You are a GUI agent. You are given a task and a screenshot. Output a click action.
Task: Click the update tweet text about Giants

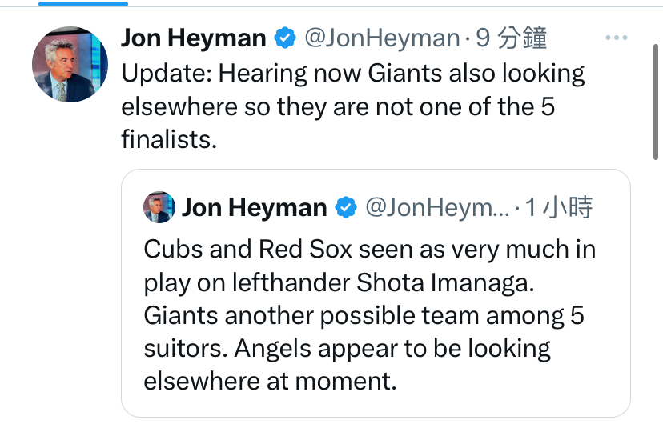tap(353, 106)
